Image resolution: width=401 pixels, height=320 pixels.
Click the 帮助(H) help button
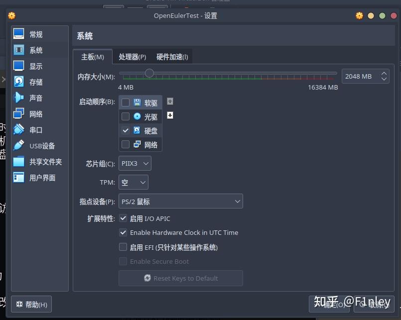(31, 304)
